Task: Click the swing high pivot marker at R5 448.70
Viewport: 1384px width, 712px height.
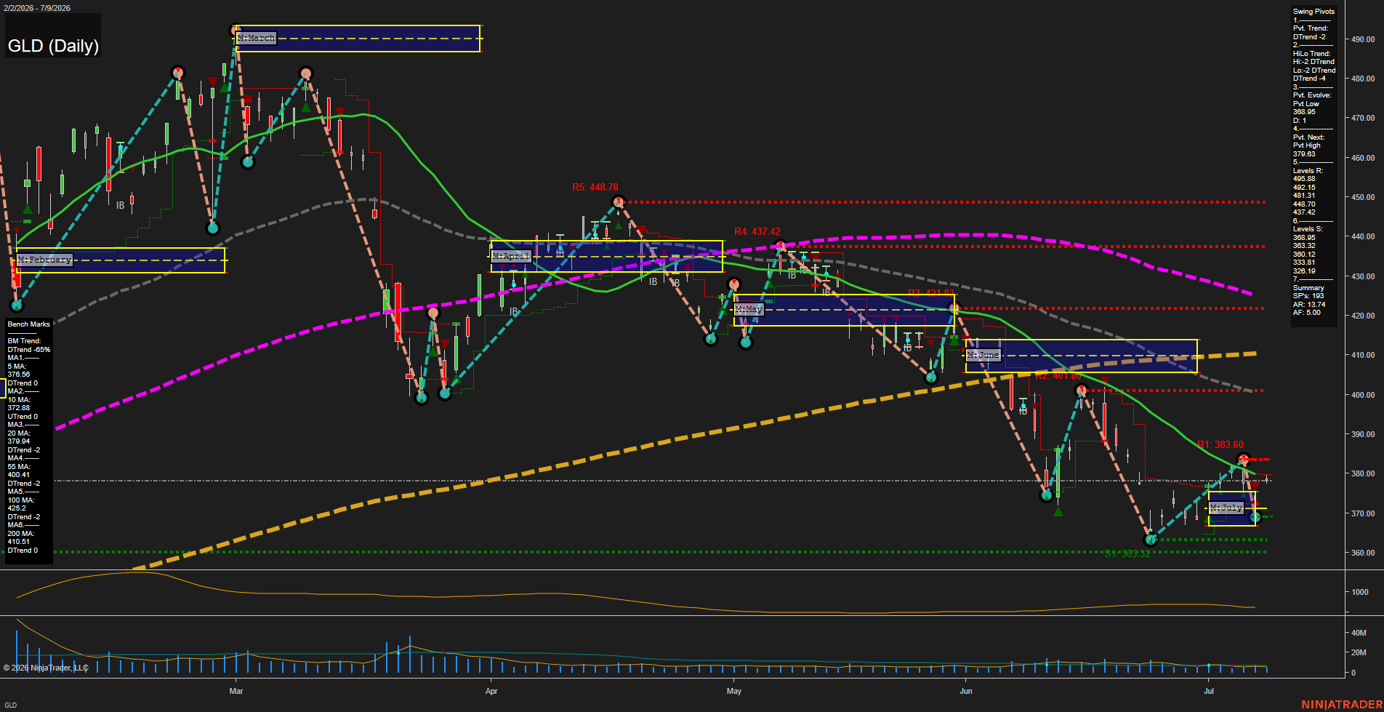Action: pyautogui.click(x=618, y=201)
